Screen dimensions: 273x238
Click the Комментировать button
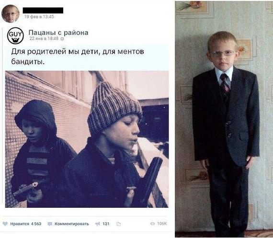72,224
